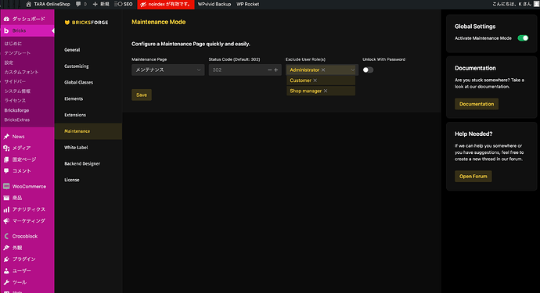
Task: Open Appearance (外観) via its brush icon
Action: 6,248
